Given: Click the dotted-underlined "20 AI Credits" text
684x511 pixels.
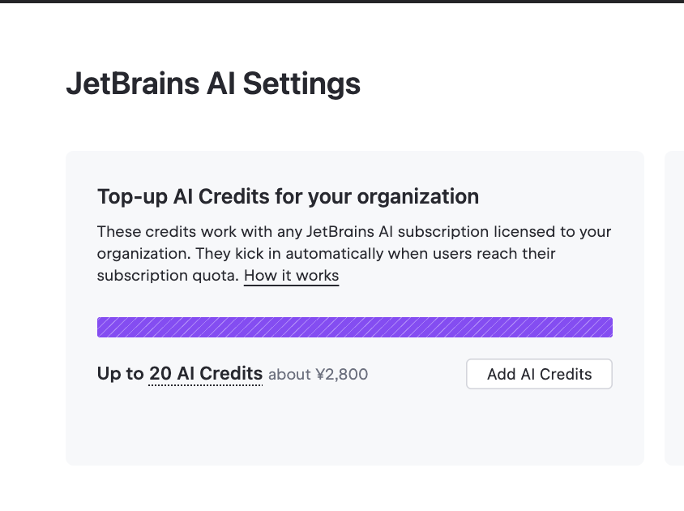Looking at the screenshot, I should tap(206, 374).
